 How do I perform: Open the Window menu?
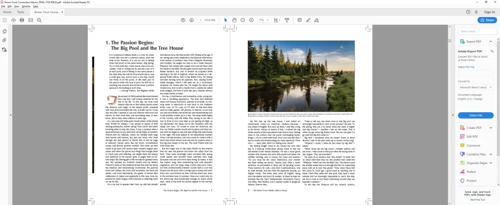point(26,6)
